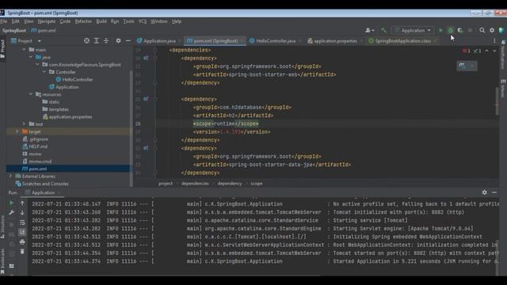Image resolution: width=507 pixels, height=285 pixels.
Task: Open the error count inspection widget
Action: click(x=472, y=51)
